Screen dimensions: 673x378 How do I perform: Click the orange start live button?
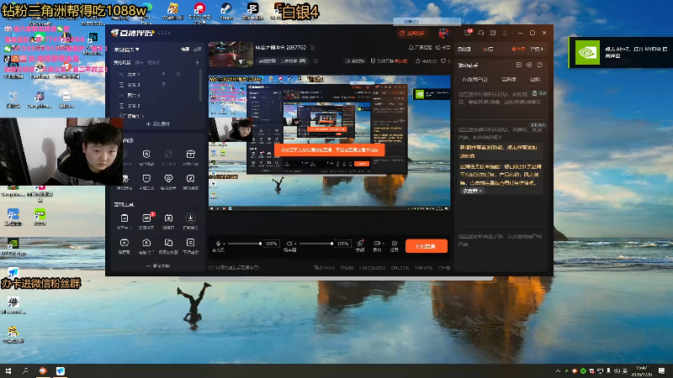pos(427,246)
